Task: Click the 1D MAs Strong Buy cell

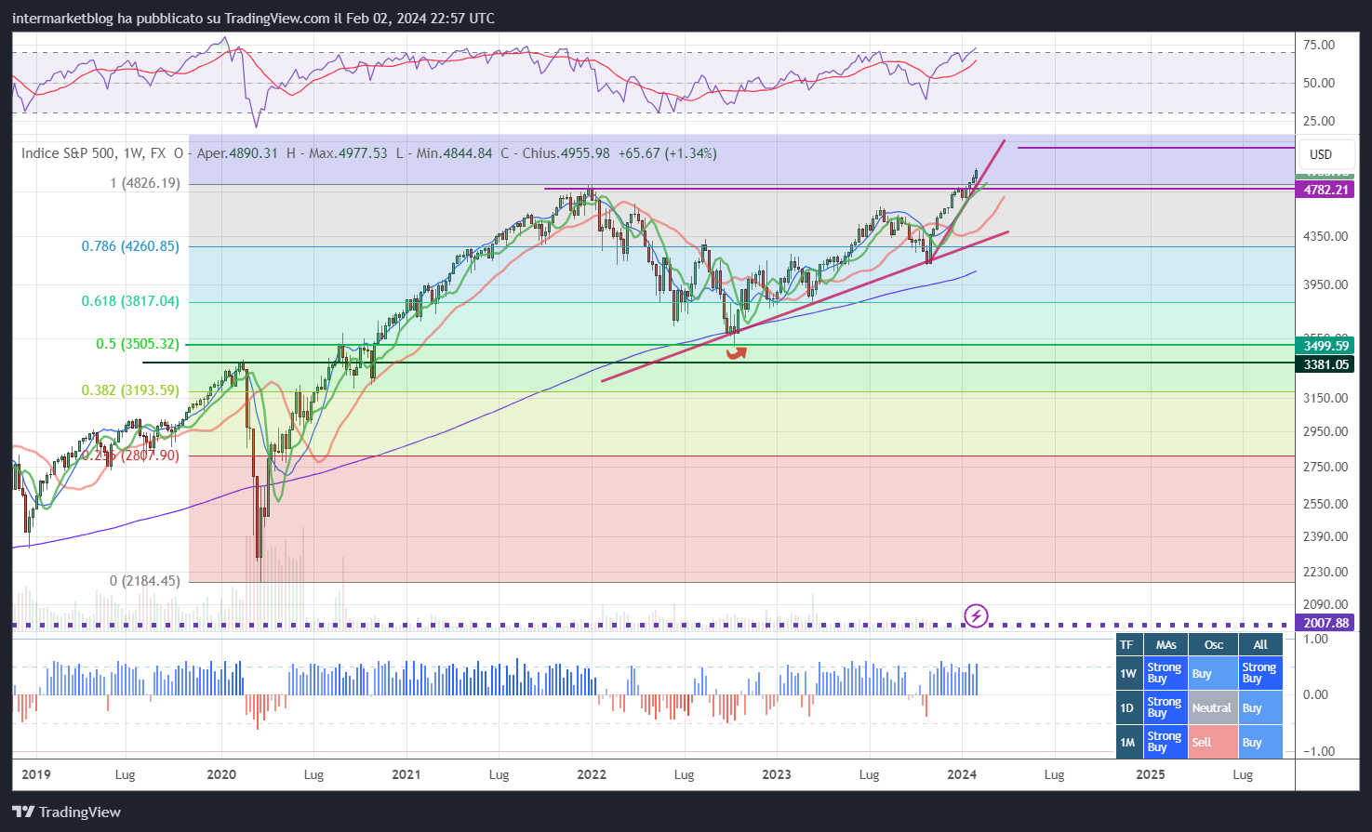Action: 1166,707
